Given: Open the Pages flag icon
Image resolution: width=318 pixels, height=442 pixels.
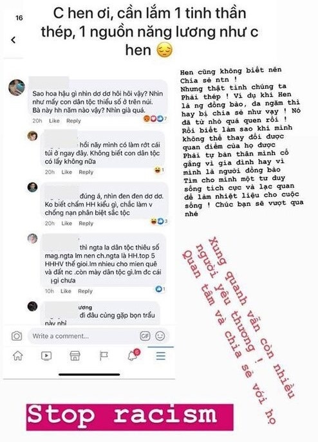Looking at the screenshot, I should [x=104, y=356].
